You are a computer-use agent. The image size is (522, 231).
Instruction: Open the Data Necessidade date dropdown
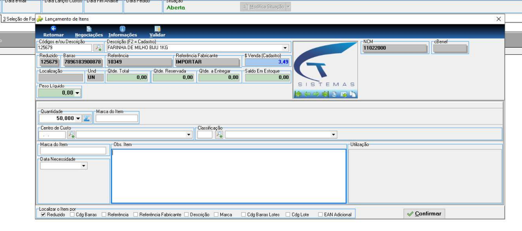point(84,166)
